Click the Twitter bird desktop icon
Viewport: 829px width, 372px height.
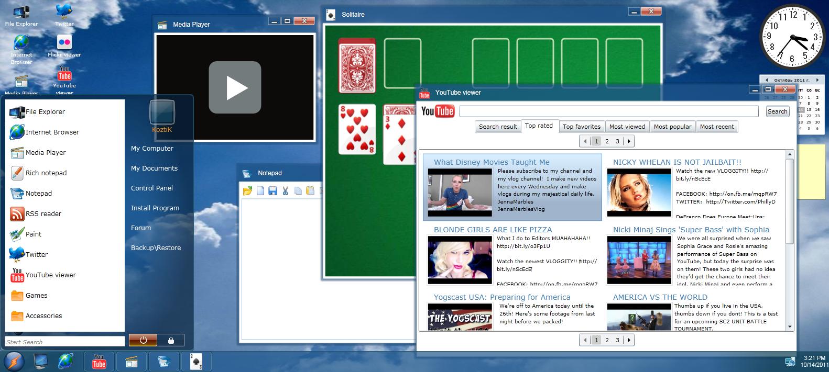point(64,15)
